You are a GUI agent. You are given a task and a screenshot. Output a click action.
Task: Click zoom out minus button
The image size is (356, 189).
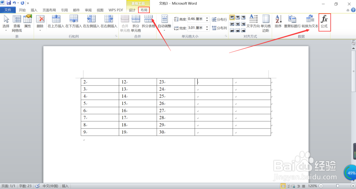click(x=321, y=186)
